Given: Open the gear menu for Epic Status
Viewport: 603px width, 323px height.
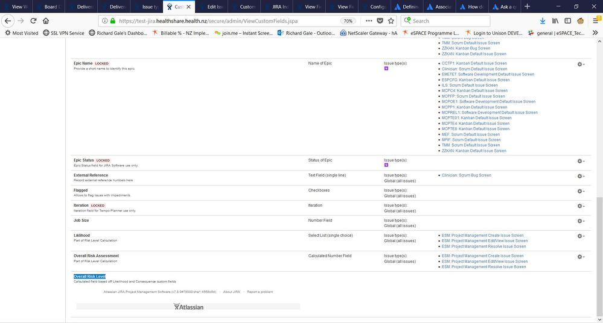Looking at the screenshot, I should 581,161.
